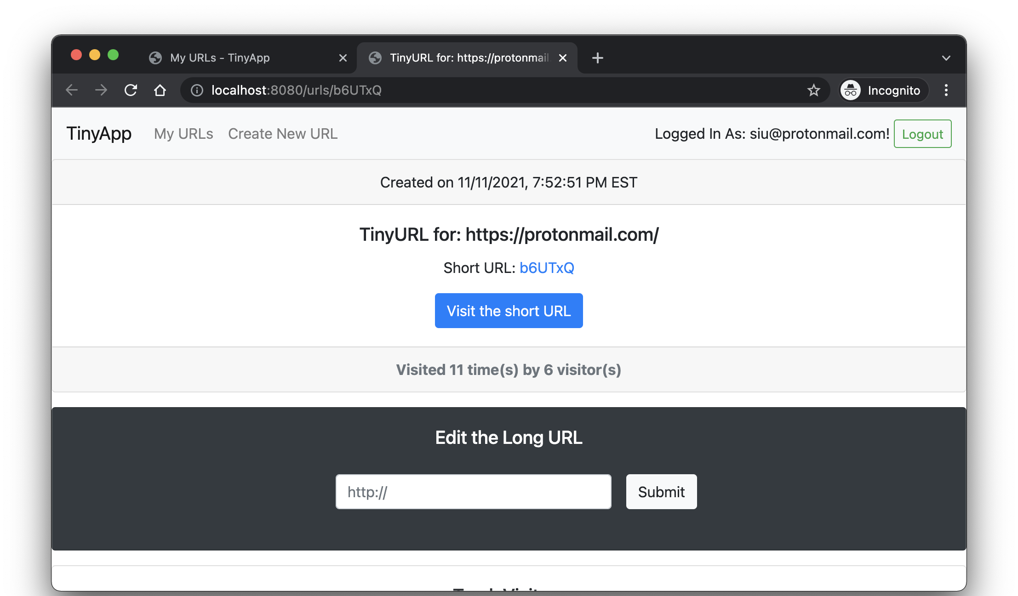Click the home icon in the toolbar
The image size is (1018, 596).
pyautogui.click(x=160, y=90)
